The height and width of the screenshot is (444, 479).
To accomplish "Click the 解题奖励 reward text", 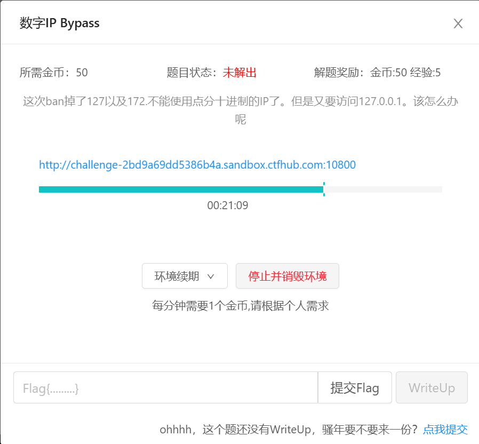I will [x=377, y=73].
